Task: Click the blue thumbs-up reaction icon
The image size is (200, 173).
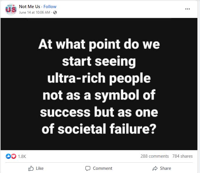Action: click(8, 156)
